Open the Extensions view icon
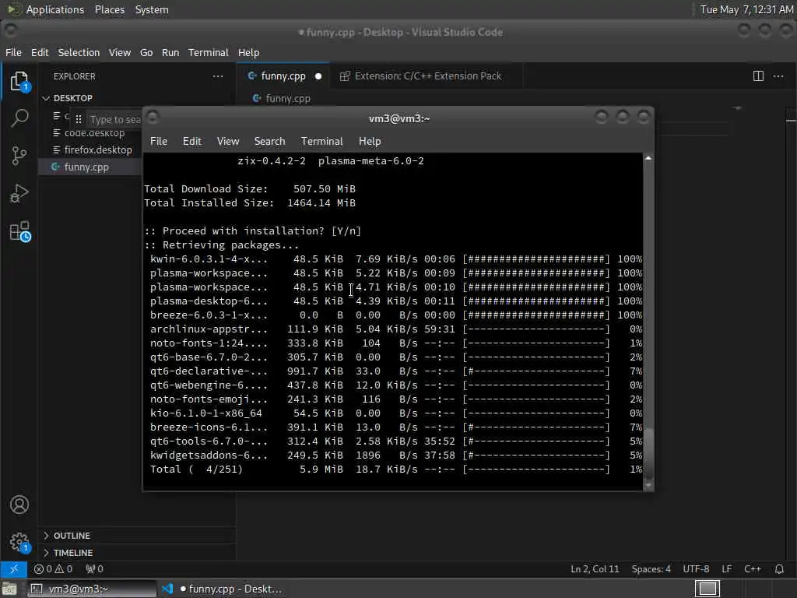The image size is (797, 598). (x=19, y=232)
